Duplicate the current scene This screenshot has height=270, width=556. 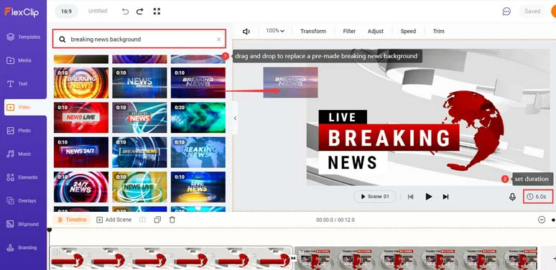[x=157, y=220]
